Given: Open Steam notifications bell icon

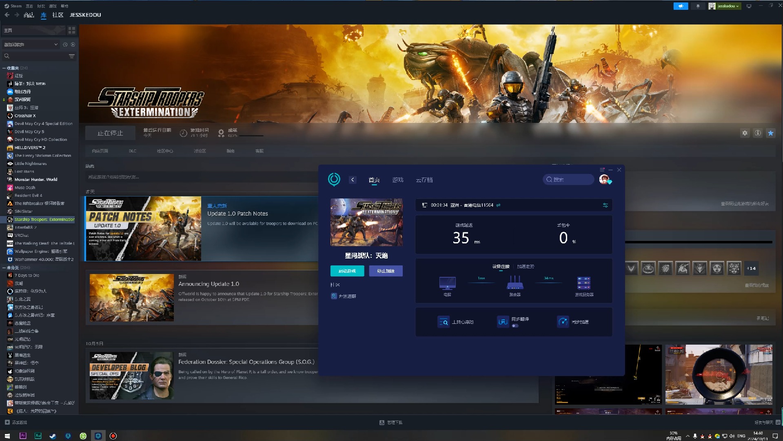Looking at the screenshot, I should tap(698, 6).
